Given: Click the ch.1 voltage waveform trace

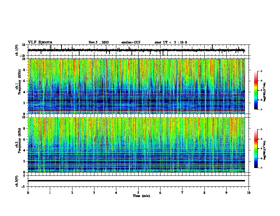Looking at the screenshot, I should (x=136, y=50).
